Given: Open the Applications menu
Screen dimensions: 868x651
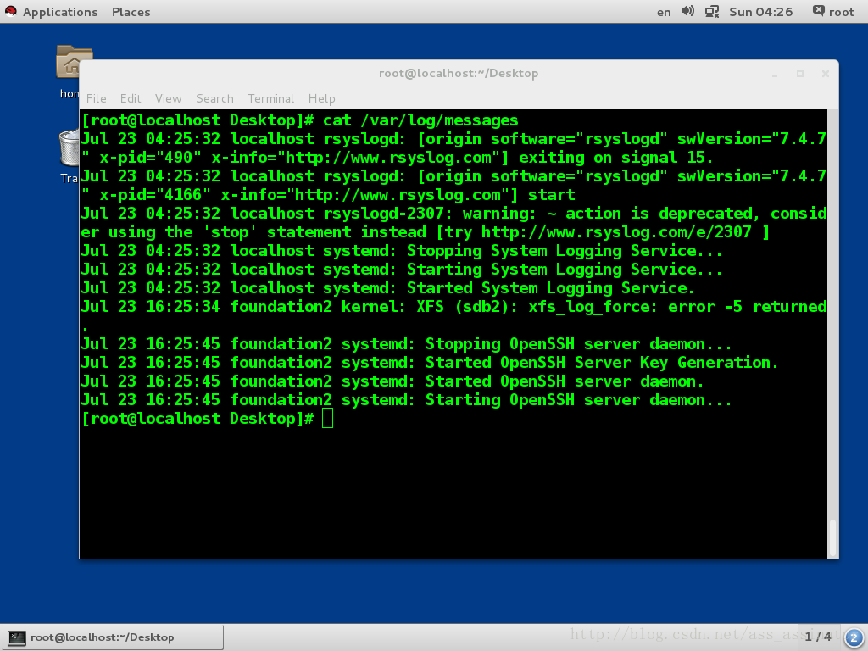Looking at the screenshot, I should pyautogui.click(x=60, y=12).
